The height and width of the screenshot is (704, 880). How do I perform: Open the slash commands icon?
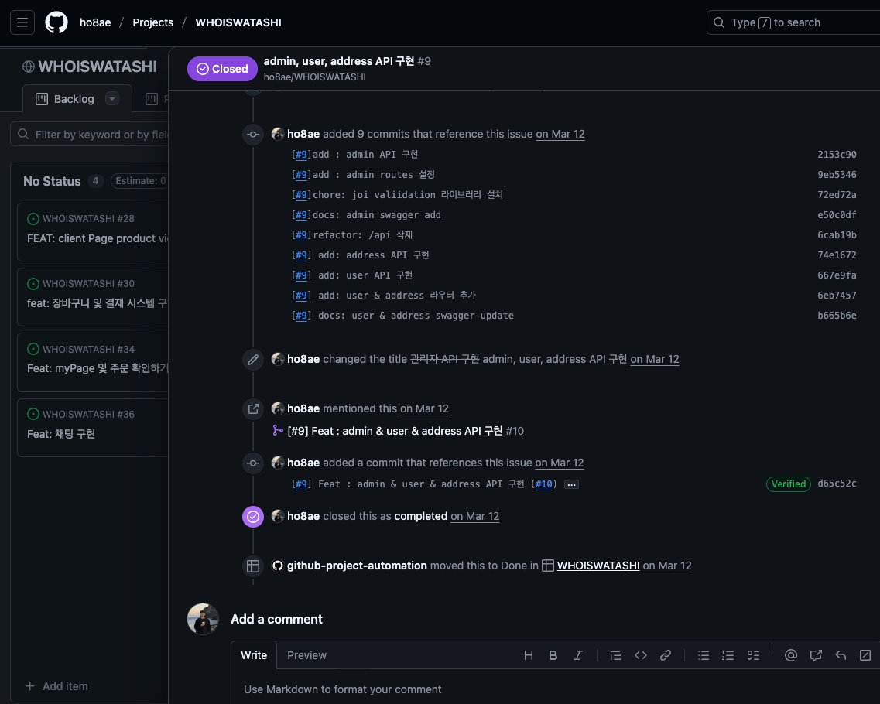point(865,655)
